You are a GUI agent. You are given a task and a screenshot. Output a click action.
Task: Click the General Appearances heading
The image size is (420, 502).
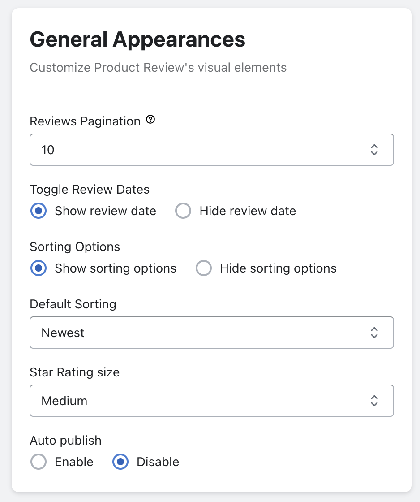137,39
